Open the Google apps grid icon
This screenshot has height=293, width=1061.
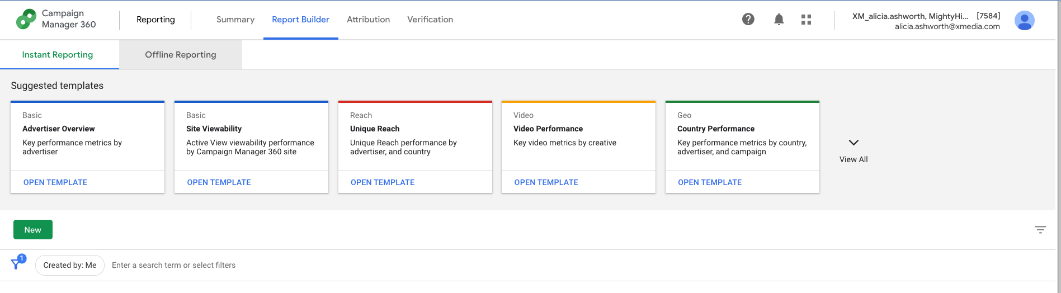(x=806, y=20)
